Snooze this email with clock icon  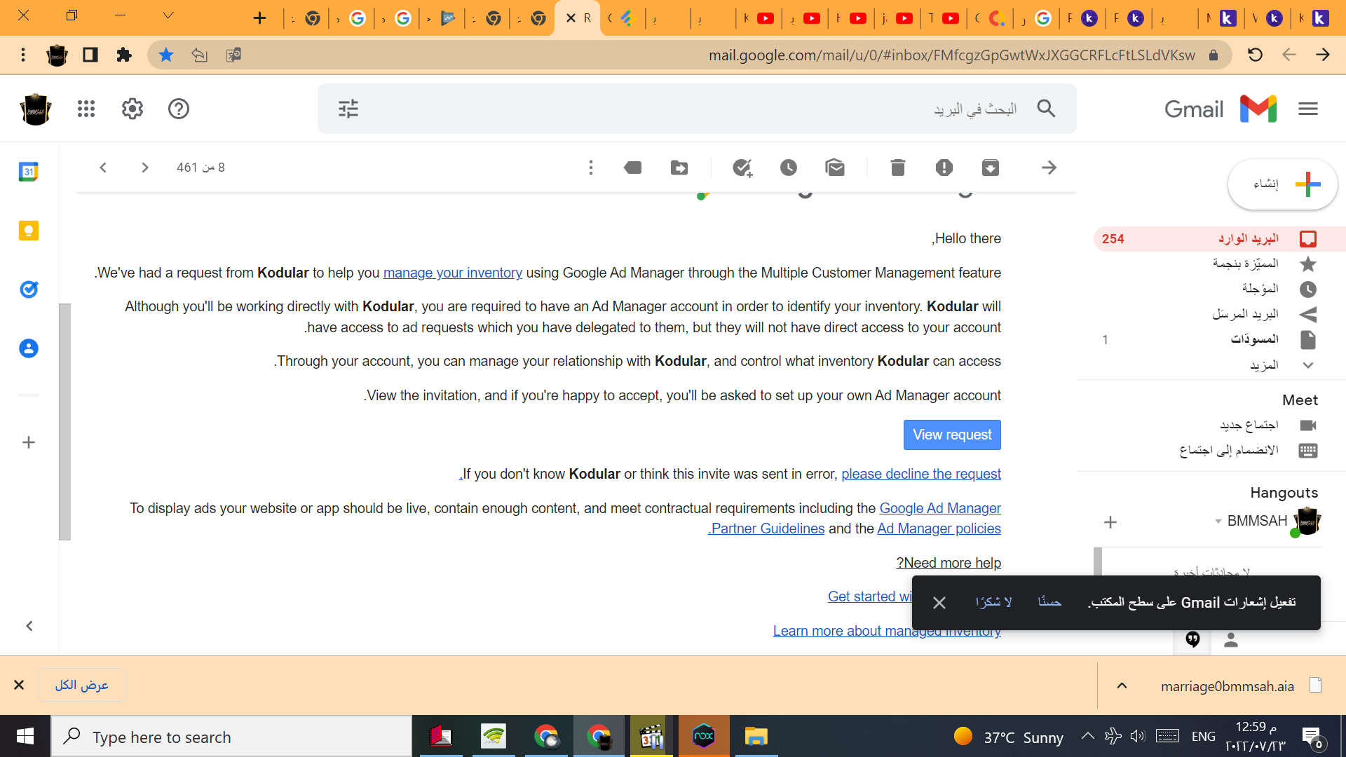coord(789,168)
